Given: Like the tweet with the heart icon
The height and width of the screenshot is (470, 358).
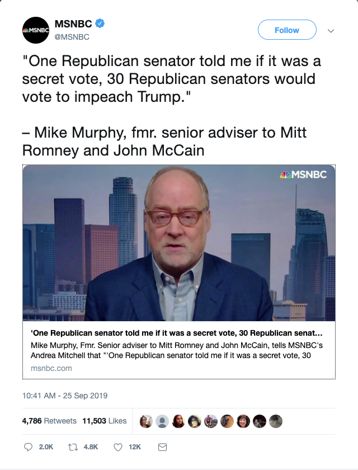Looking at the screenshot, I should click(x=118, y=447).
